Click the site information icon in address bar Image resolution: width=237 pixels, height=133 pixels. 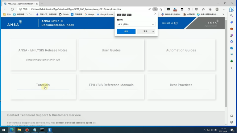(x=20, y=9)
